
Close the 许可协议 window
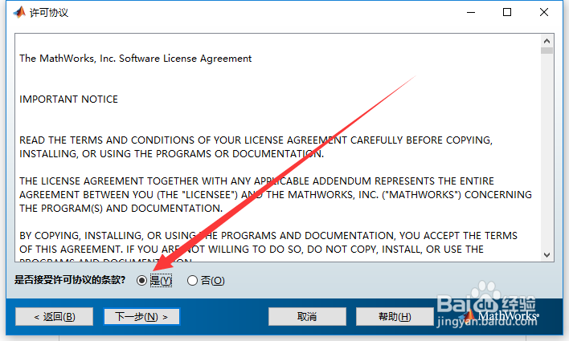[543, 12]
